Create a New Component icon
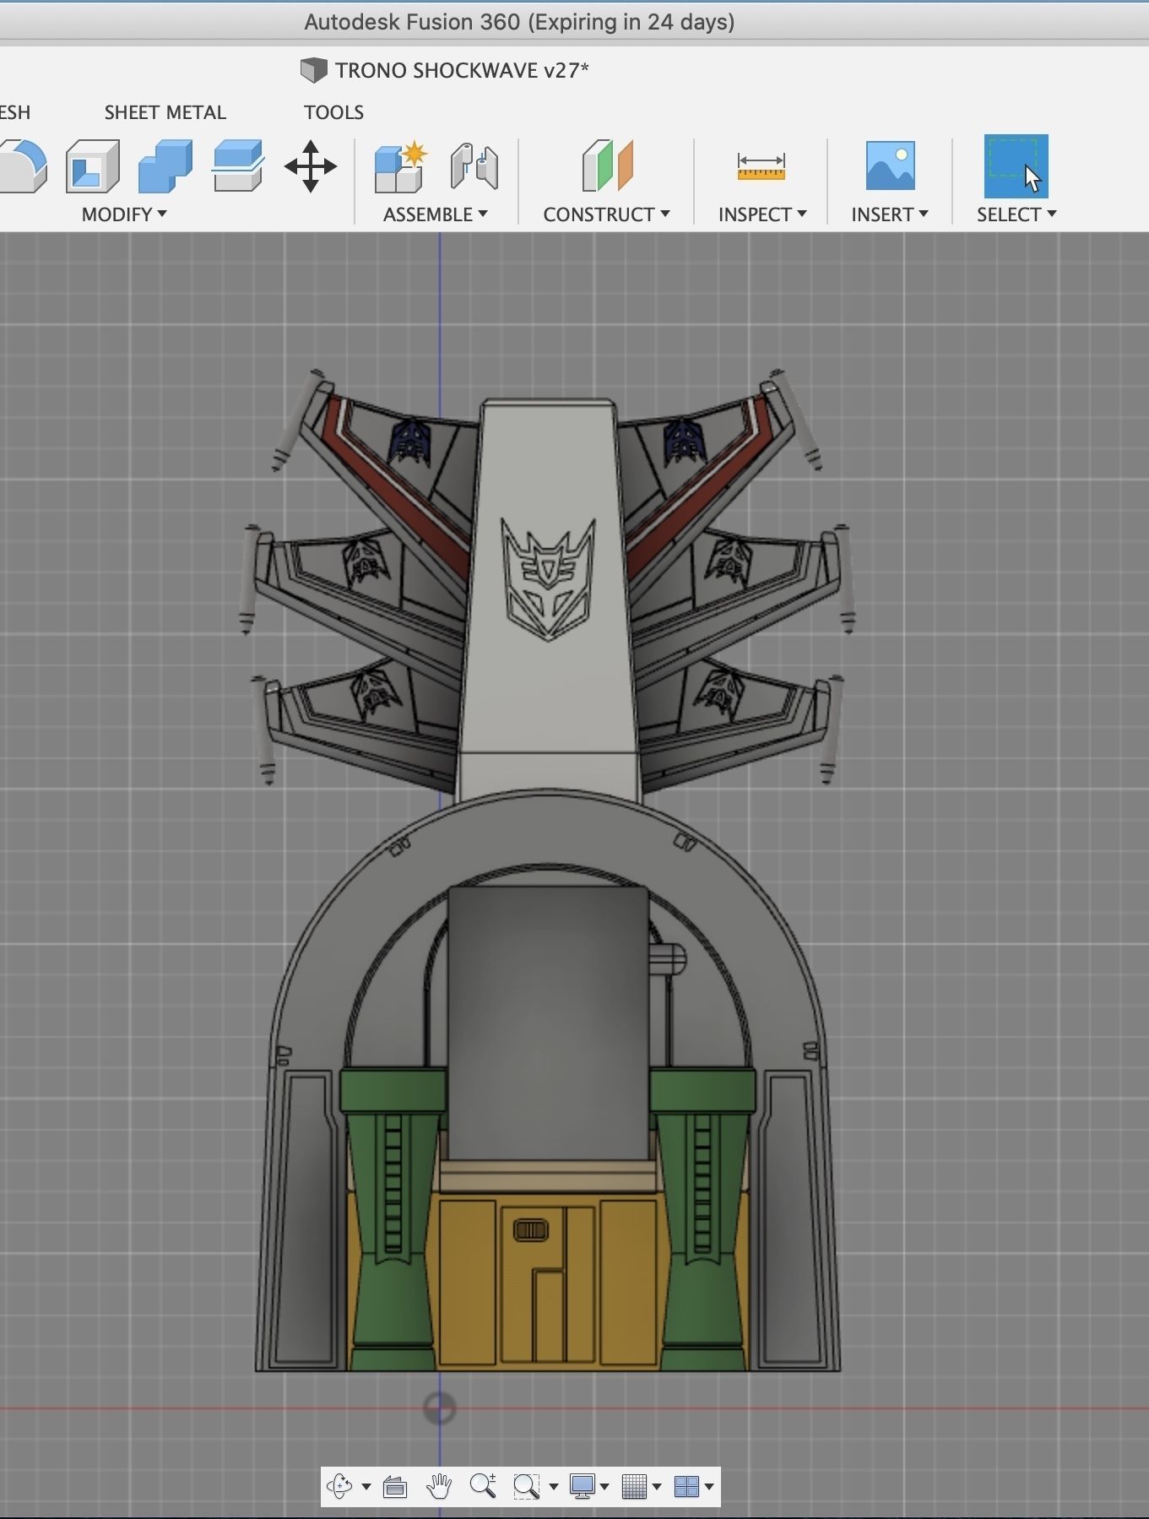The width and height of the screenshot is (1149, 1519). (x=400, y=167)
